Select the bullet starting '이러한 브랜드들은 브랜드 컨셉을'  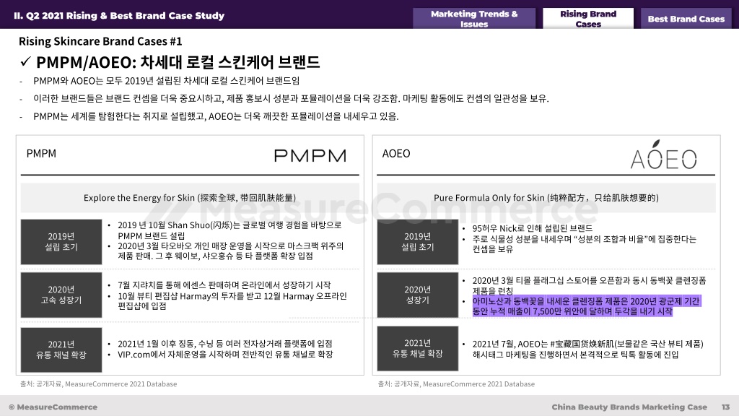(x=291, y=98)
